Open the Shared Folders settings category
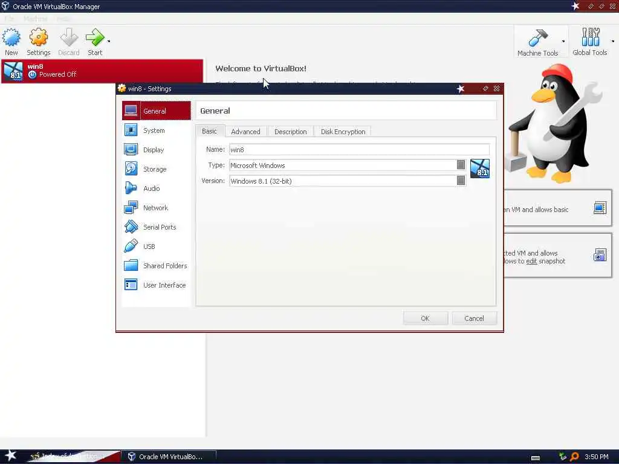Viewport: 619px width, 464px height. pos(157,266)
